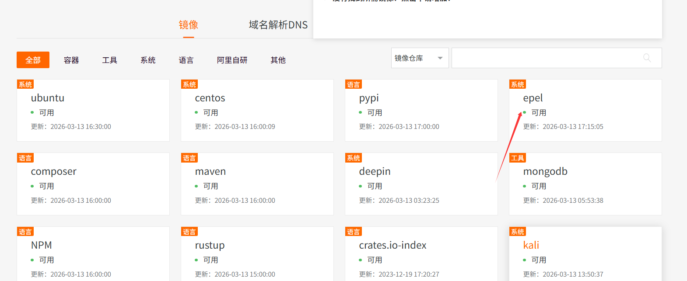Click the green status dot on mongodb
Viewport: 687px width, 281px height.
[x=525, y=186]
